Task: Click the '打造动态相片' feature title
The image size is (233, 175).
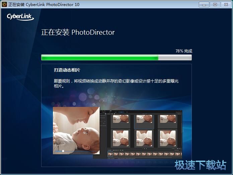Action: coord(67,70)
